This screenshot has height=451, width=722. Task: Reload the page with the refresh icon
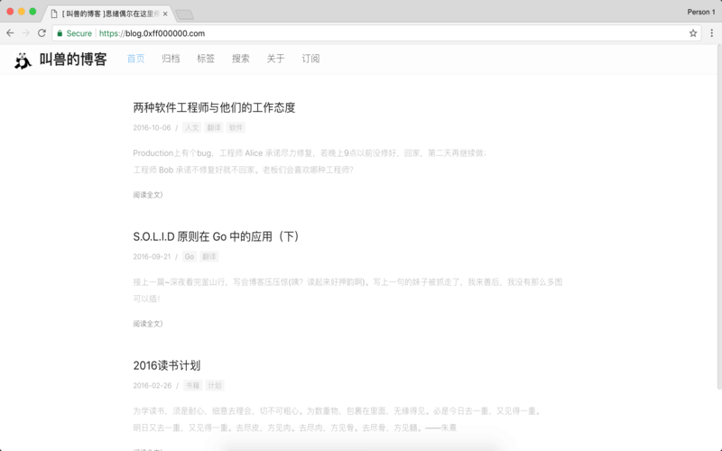[x=42, y=33]
